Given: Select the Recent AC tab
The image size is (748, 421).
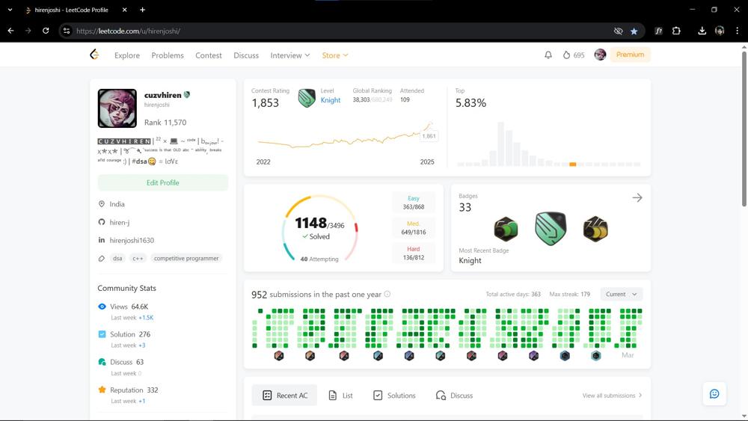Looking at the screenshot, I should [x=285, y=396].
